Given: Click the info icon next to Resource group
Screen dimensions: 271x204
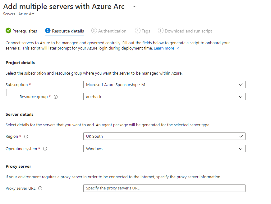Looking at the screenshot, I should [x=56, y=97].
